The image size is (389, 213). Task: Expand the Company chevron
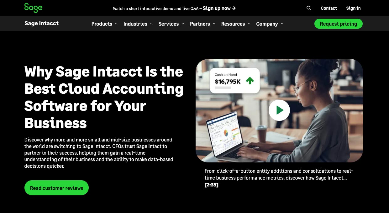(282, 24)
